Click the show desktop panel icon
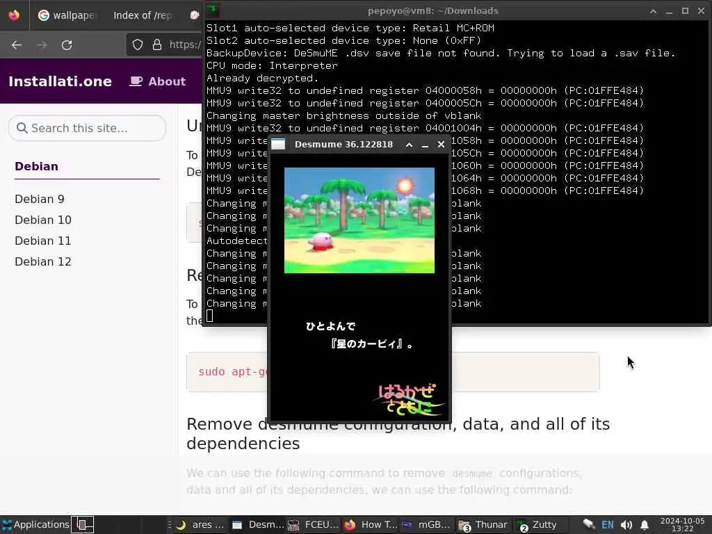 pos(83,524)
